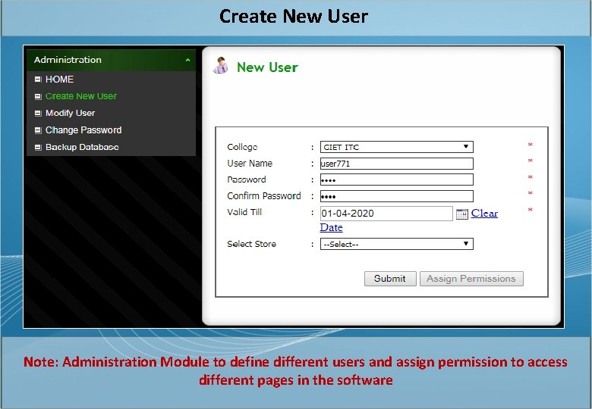Open the HOME menu item
Image resolution: width=592 pixels, height=409 pixels.
coord(59,79)
